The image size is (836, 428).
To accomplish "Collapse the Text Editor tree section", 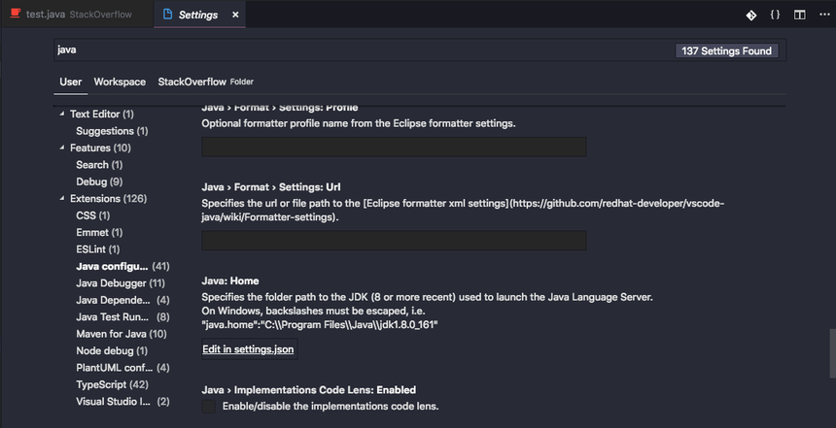I will (x=61, y=115).
